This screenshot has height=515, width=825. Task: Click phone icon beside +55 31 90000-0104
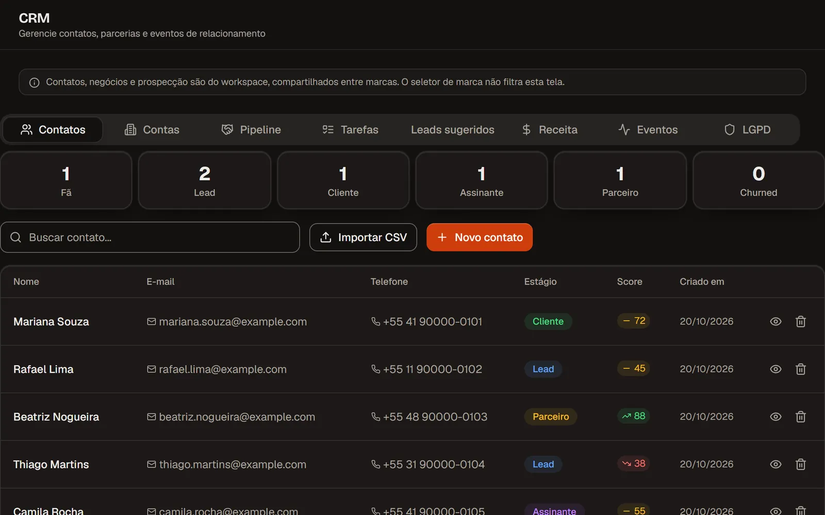(375, 465)
